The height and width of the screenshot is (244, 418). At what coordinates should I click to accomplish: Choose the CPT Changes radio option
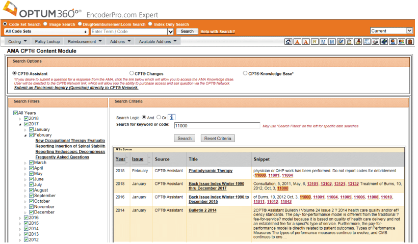tap(132, 73)
